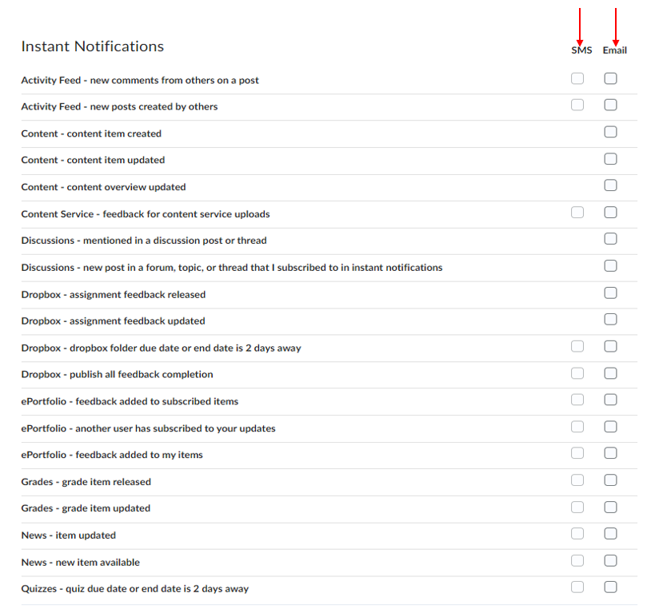Viewport: 647px width, 613px height.
Task: Enable Email for Grades grade item released
Action: pos(611,480)
